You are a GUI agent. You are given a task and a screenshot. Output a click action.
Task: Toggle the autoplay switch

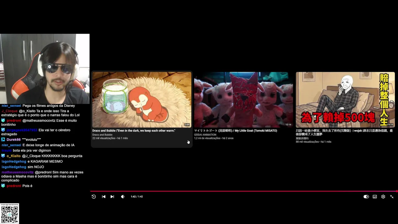[x=366, y=197]
